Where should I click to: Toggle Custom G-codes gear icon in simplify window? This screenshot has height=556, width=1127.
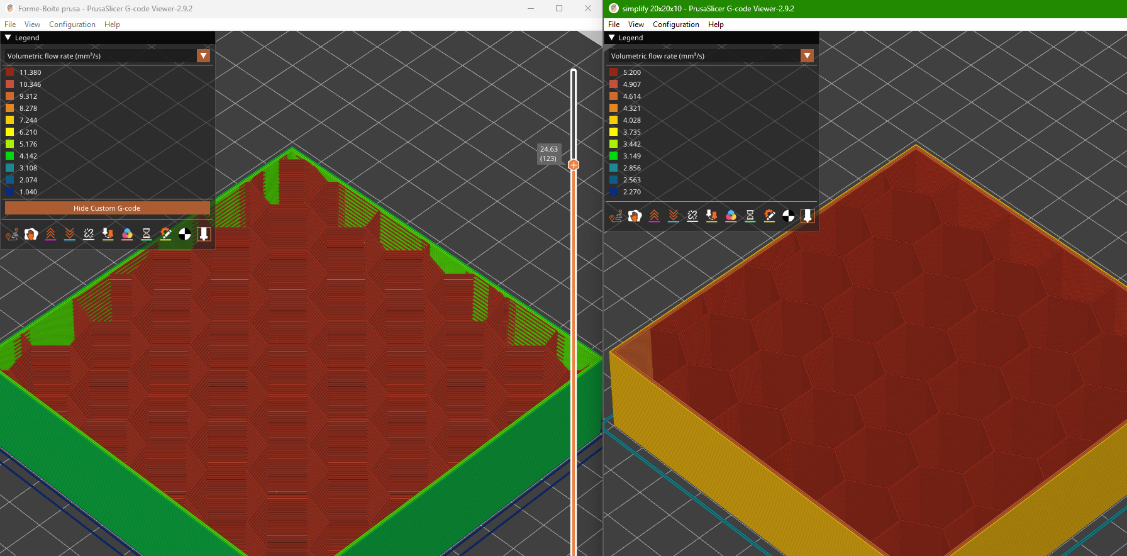tap(769, 216)
